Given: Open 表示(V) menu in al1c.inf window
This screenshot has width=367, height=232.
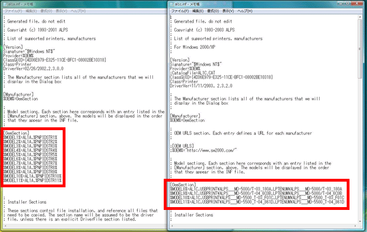Looking at the screenshot, I should [x=228, y=11].
